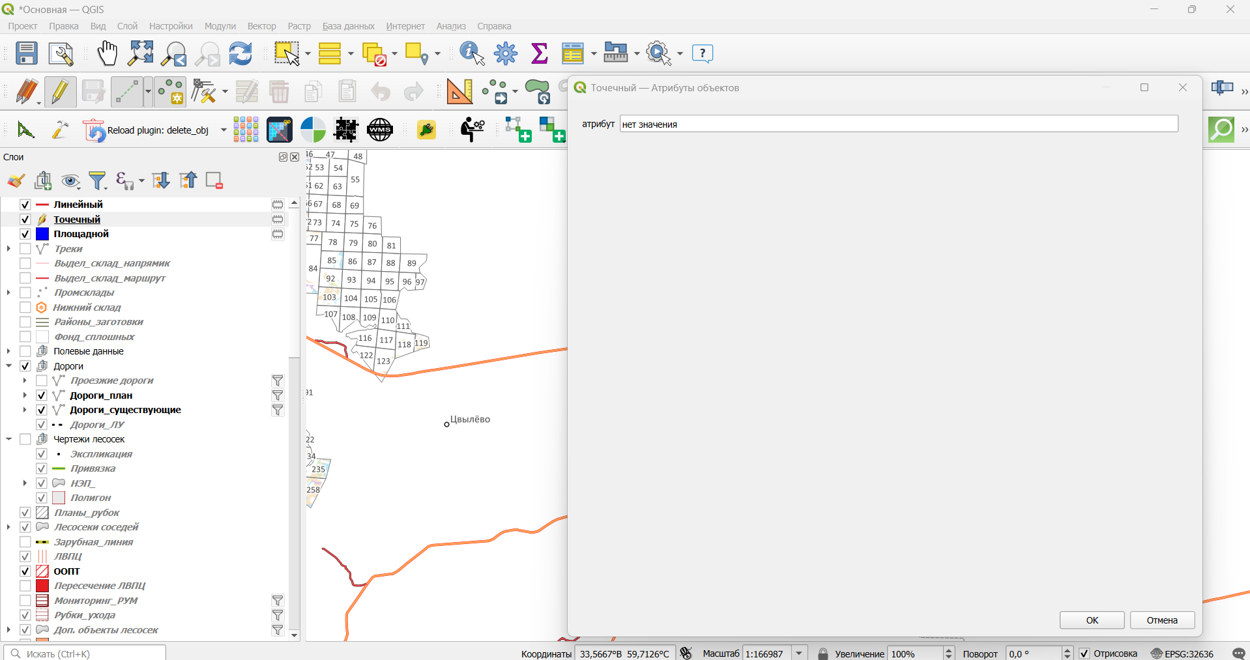Uncheck the Линейный layer visibility checkbox
The image size is (1250, 660).
25,205
